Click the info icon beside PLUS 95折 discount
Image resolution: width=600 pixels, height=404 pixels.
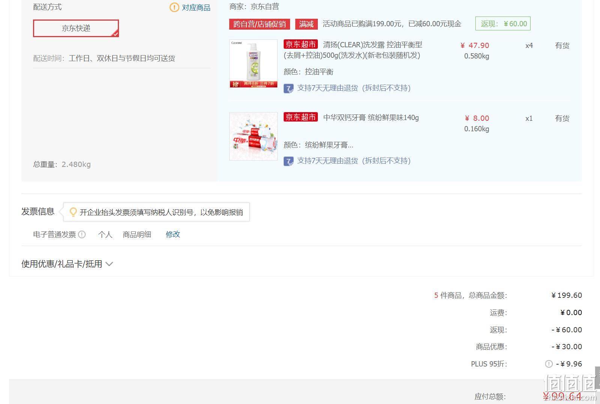pos(549,364)
